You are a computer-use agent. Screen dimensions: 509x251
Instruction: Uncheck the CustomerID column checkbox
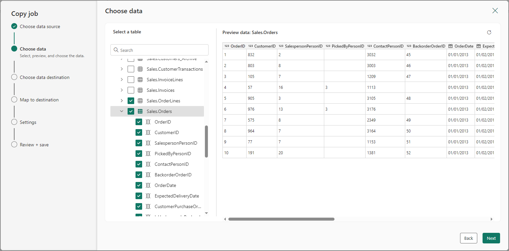click(139, 132)
